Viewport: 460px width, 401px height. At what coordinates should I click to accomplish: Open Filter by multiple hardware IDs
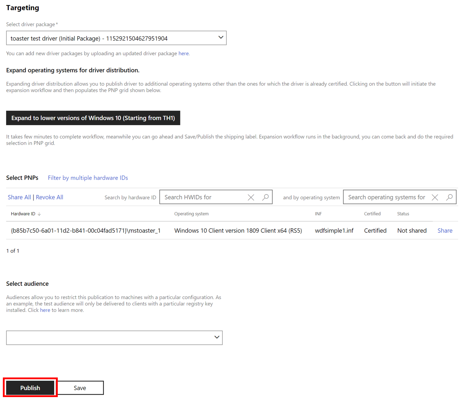click(x=88, y=178)
